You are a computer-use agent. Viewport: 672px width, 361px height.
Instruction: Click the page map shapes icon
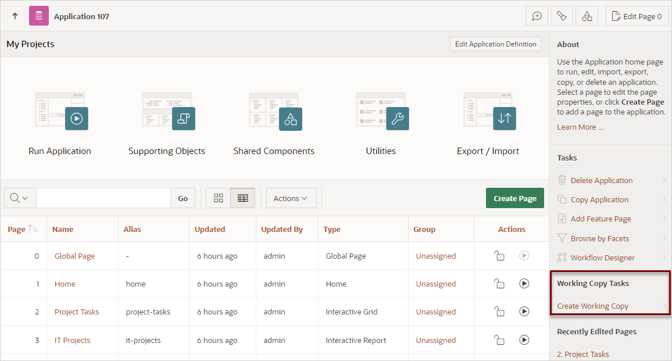[587, 16]
